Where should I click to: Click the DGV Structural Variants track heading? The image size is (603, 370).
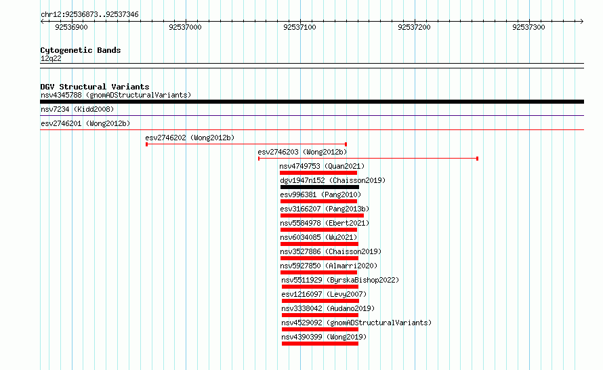point(95,87)
